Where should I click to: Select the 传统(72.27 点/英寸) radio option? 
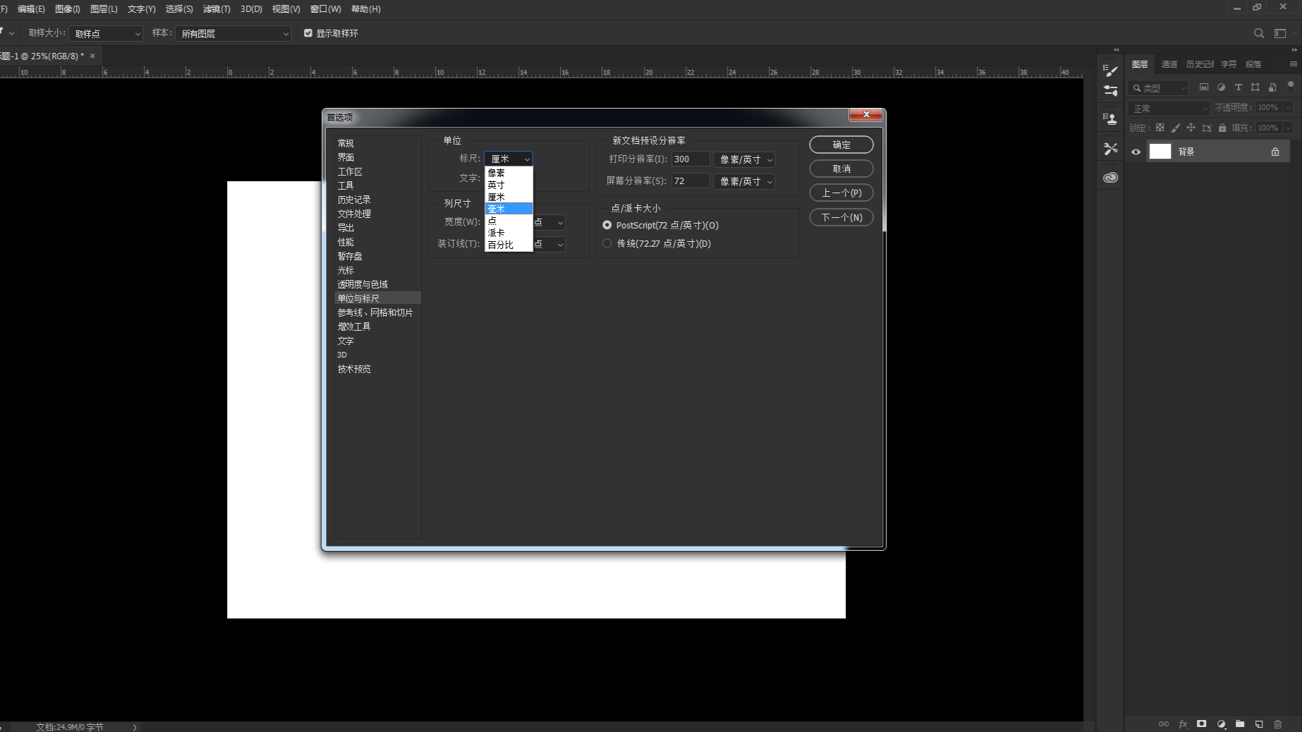[x=607, y=243]
